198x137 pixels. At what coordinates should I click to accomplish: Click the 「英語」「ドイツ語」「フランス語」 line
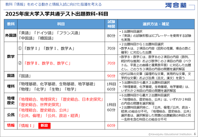point(49,33)
